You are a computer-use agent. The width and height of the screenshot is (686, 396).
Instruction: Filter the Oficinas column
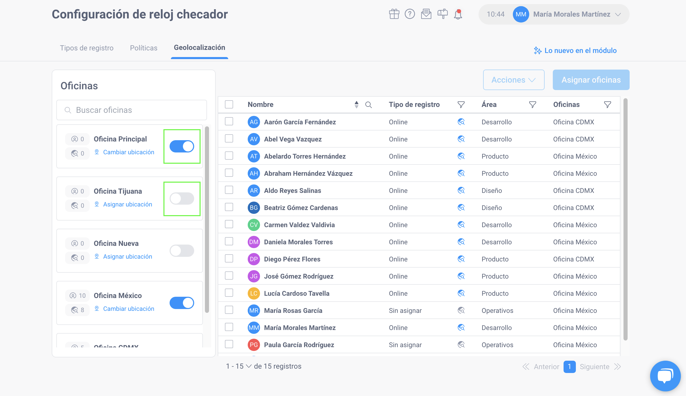pos(607,105)
